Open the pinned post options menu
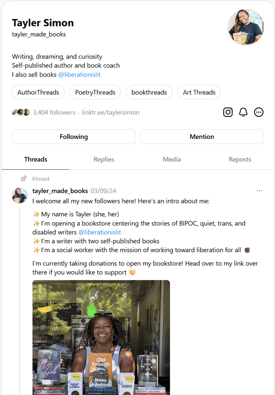 tap(259, 191)
